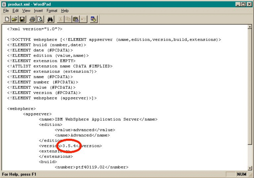Click the ATTLIST extension name CDATA line

pyautogui.click(x=60, y=66)
